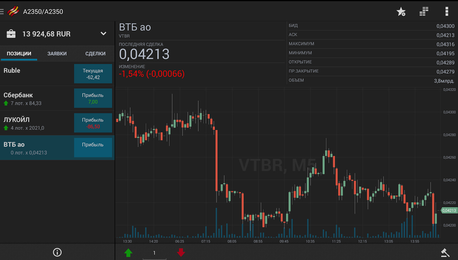Switch to the СДЕЛКИ tab
Screen dimensions: 458x260
click(x=95, y=53)
